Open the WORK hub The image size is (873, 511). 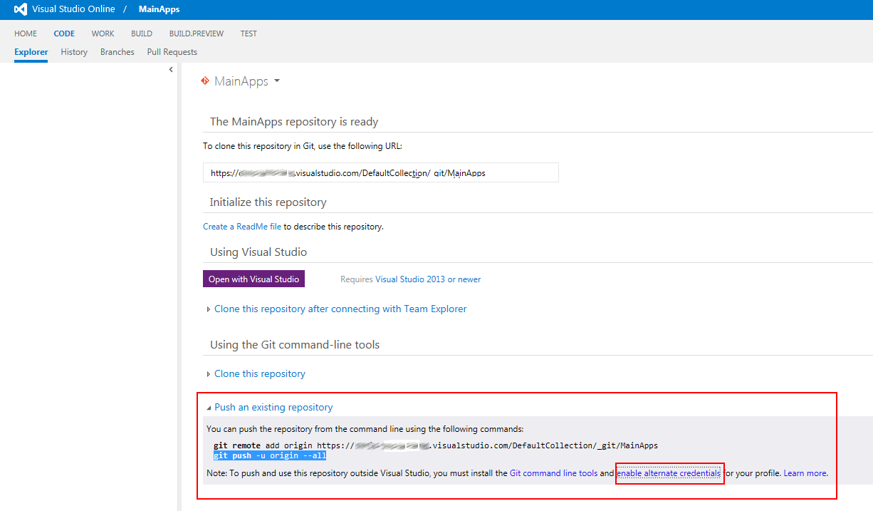pos(103,33)
